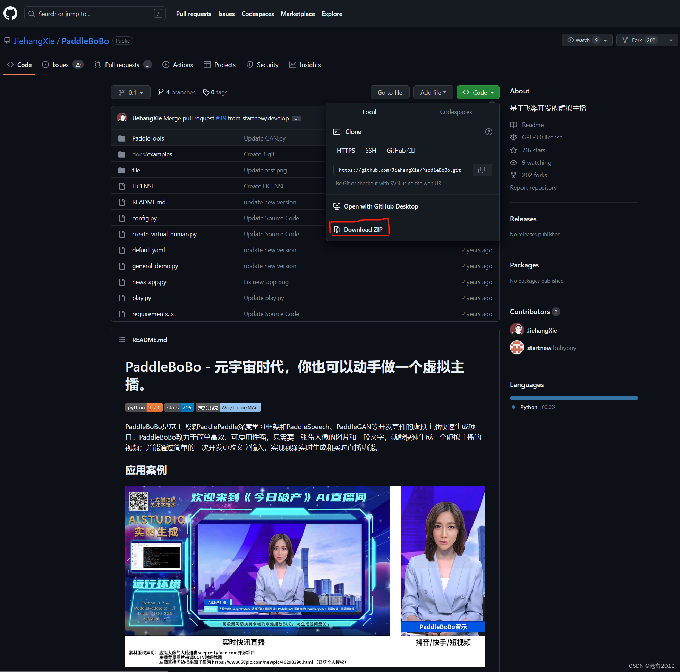This screenshot has width=680, height=672.
Task: Click the GitHub Octocat logo
Action: click(x=10, y=14)
